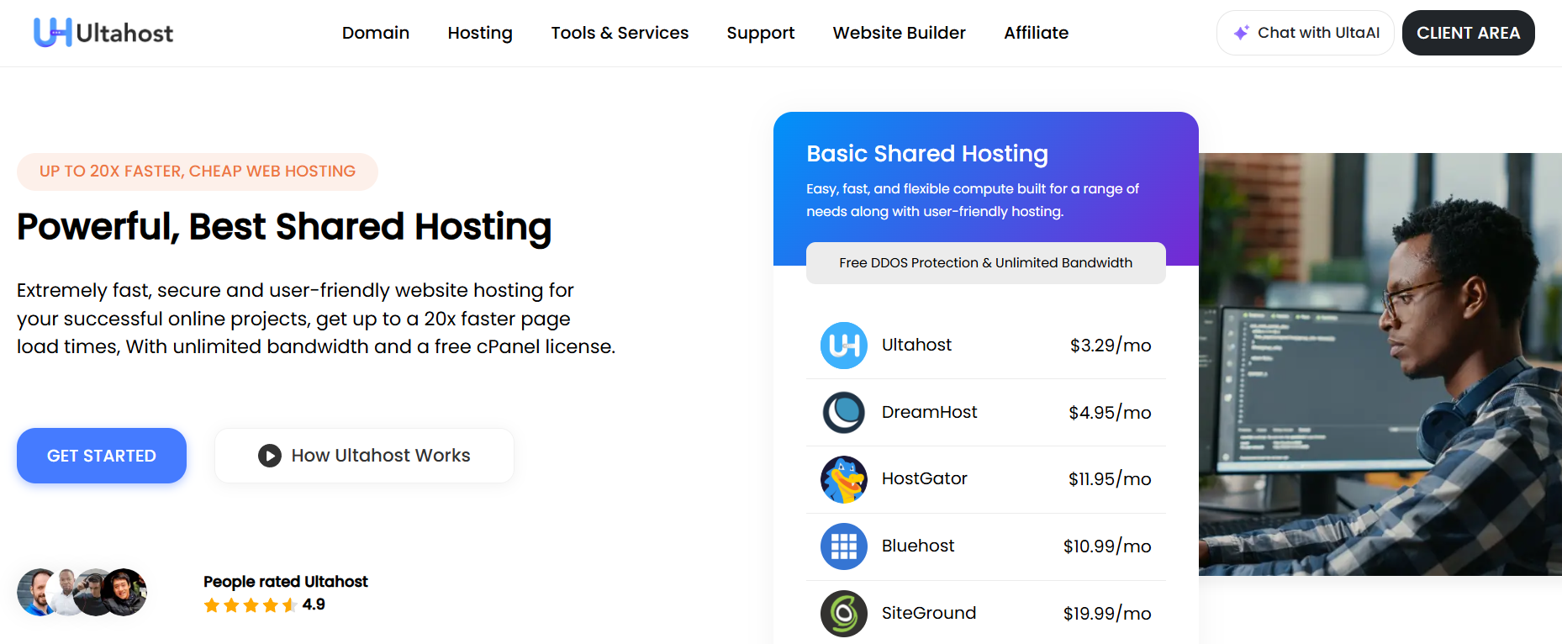The width and height of the screenshot is (1562, 644).
Task: Select the DreamHost provider name
Action: 930,412
